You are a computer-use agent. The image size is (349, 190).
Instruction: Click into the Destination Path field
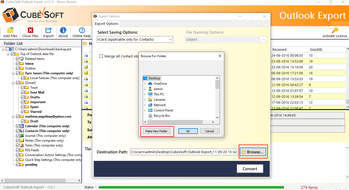(x=184, y=152)
